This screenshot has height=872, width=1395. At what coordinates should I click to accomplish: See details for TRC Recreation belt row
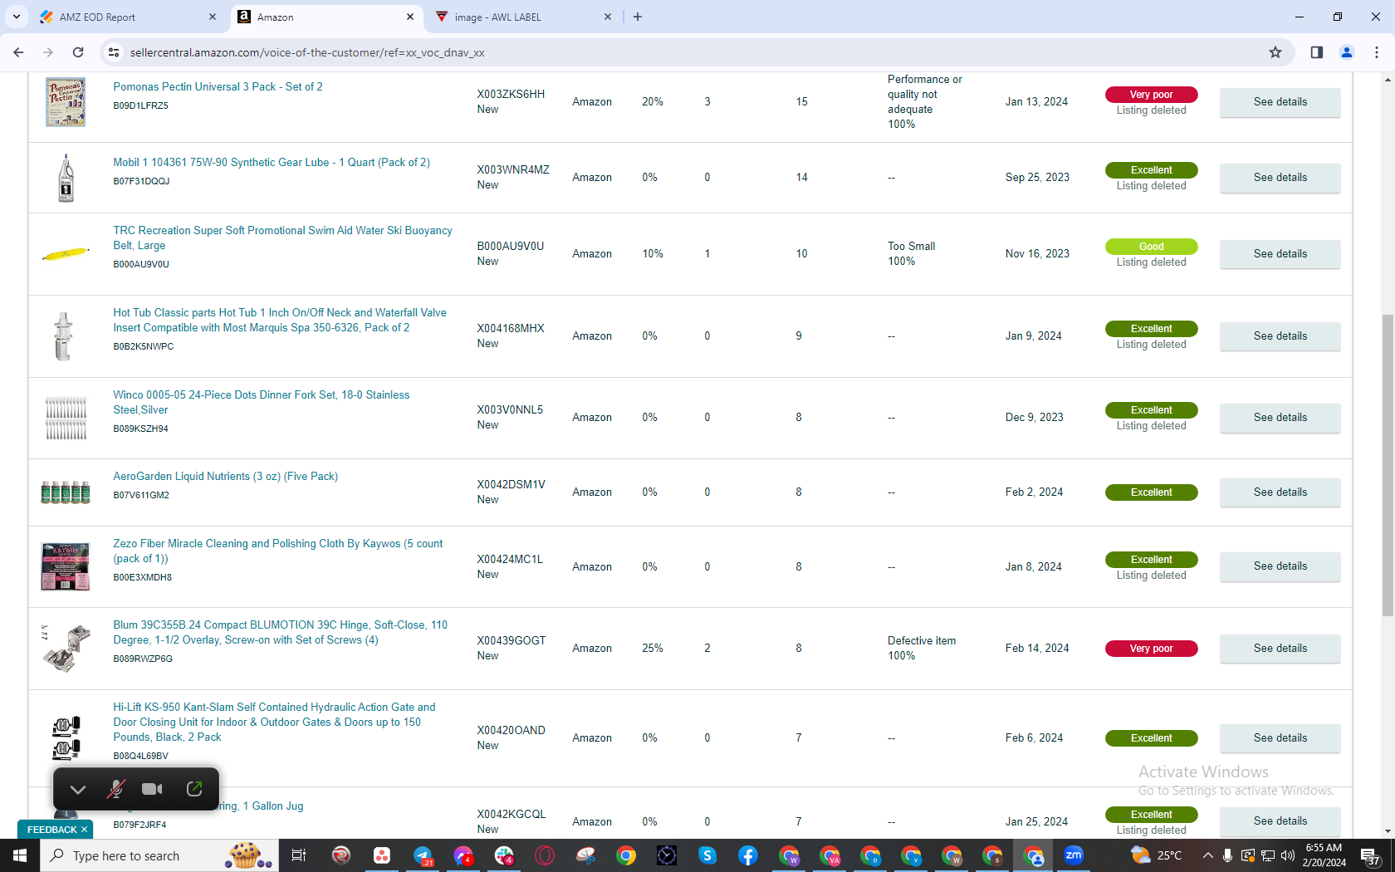click(x=1280, y=254)
